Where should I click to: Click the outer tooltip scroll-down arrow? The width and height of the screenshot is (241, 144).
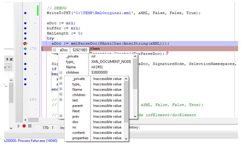click(x=135, y=116)
